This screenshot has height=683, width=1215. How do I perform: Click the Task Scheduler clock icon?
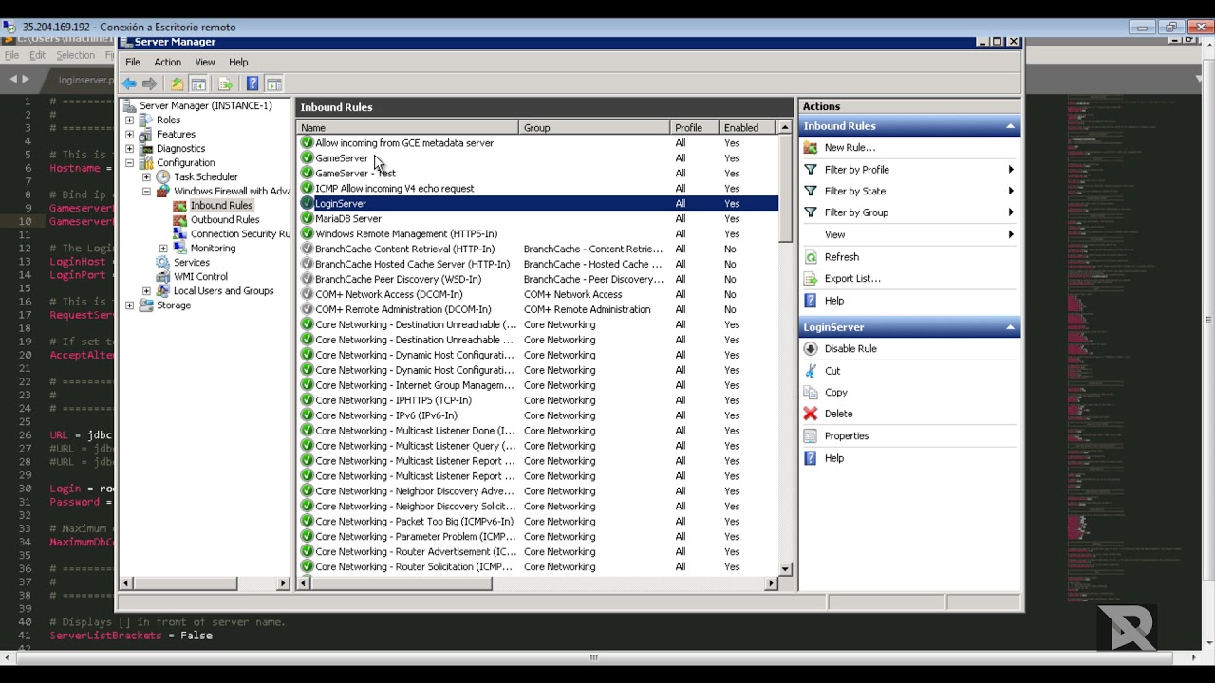tap(163, 176)
